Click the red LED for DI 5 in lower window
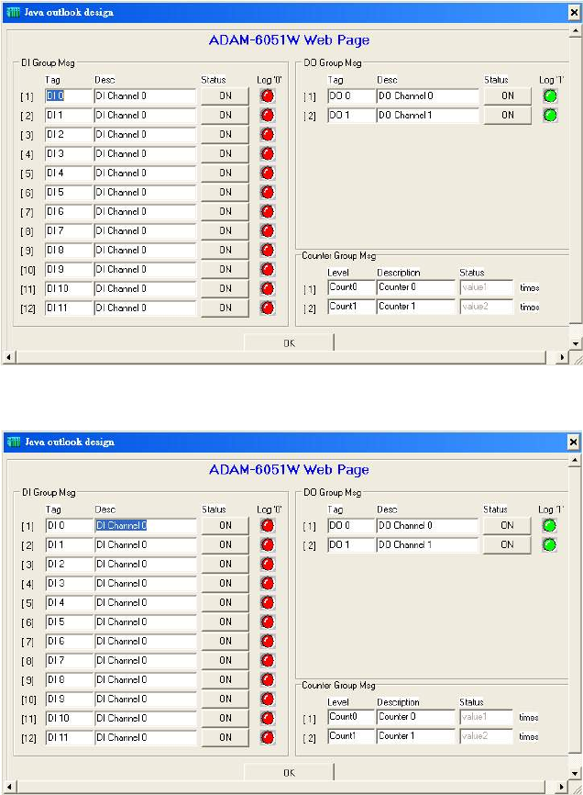 [x=268, y=621]
